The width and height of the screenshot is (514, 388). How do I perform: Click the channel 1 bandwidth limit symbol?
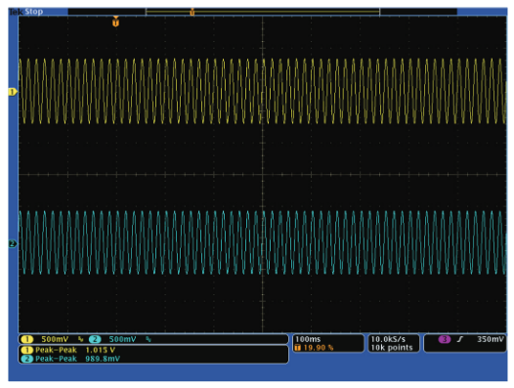[x=81, y=339]
